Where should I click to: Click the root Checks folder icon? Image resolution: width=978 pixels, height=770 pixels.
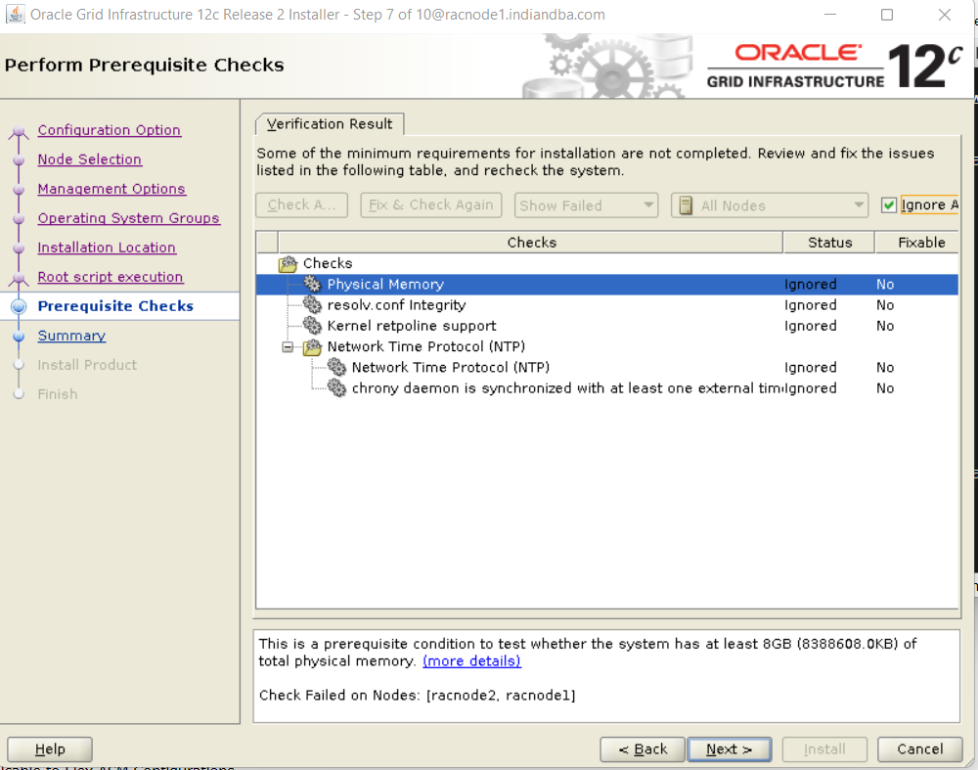click(289, 264)
